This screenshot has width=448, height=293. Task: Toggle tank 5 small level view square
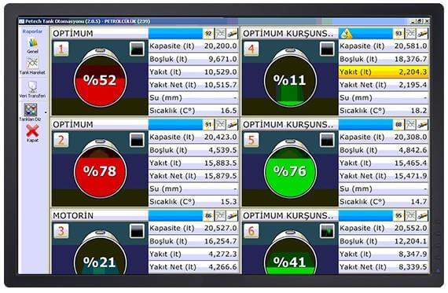click(327, 140)
